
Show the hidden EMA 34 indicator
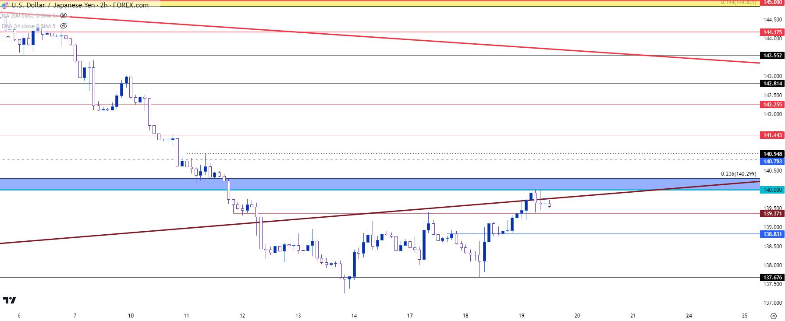[x=64, y=26]
